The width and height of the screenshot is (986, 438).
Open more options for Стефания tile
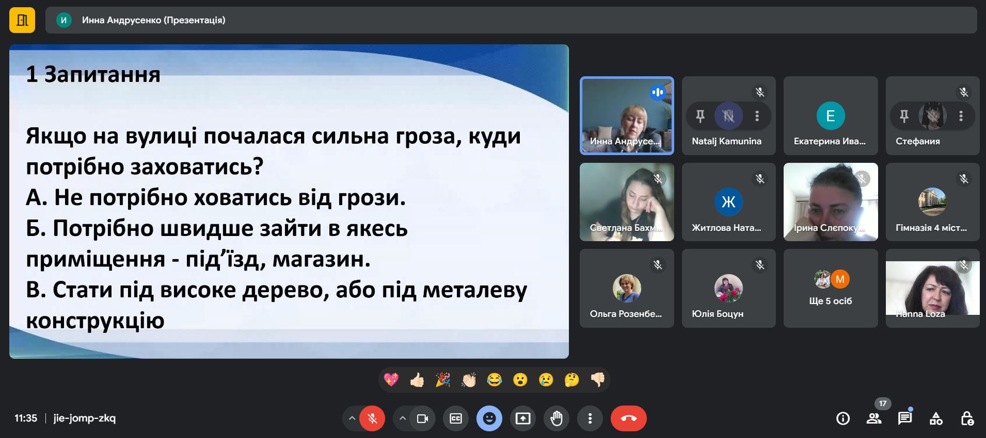click(961, 116)
